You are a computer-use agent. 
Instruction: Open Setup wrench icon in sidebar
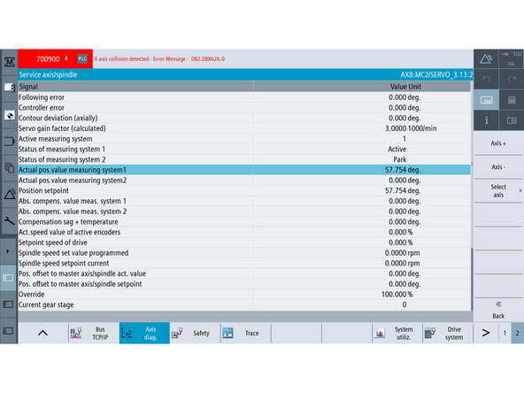coord(9,220)
